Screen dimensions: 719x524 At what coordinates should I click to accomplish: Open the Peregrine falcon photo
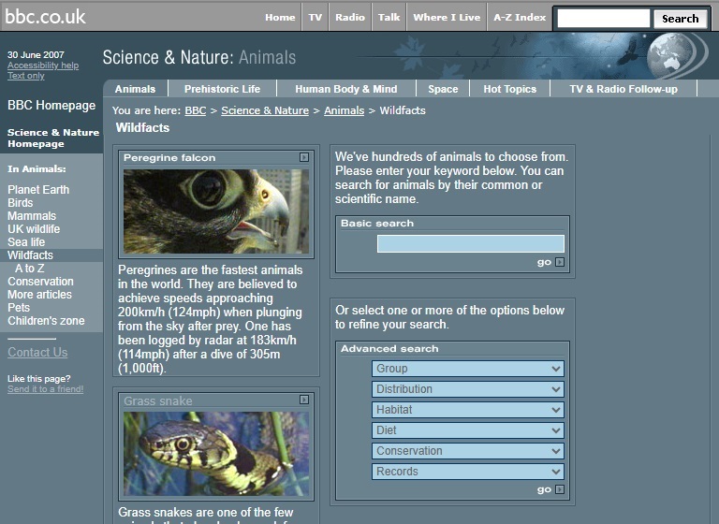coord(216,211)
